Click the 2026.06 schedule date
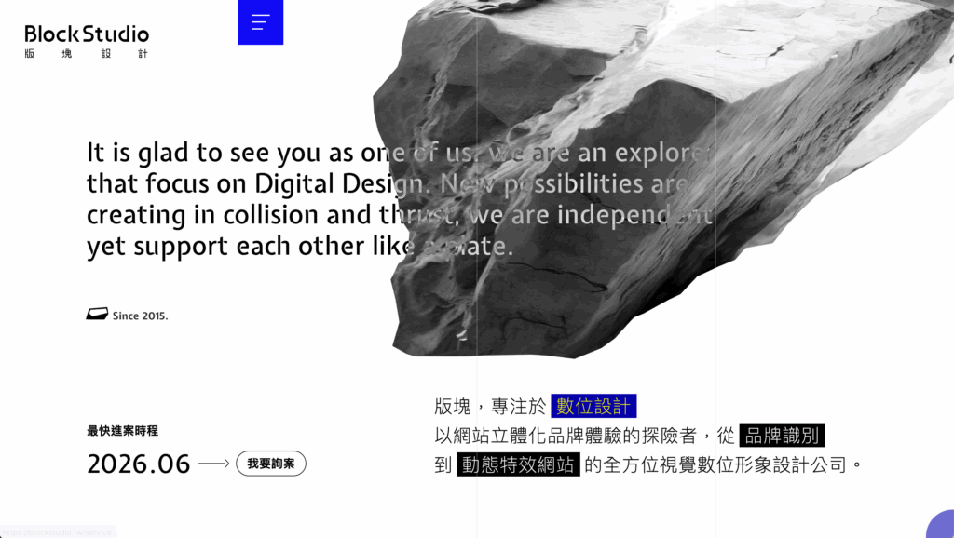This screenshot has height=538, width=954. pyautogui.click(x=138, y=464)
